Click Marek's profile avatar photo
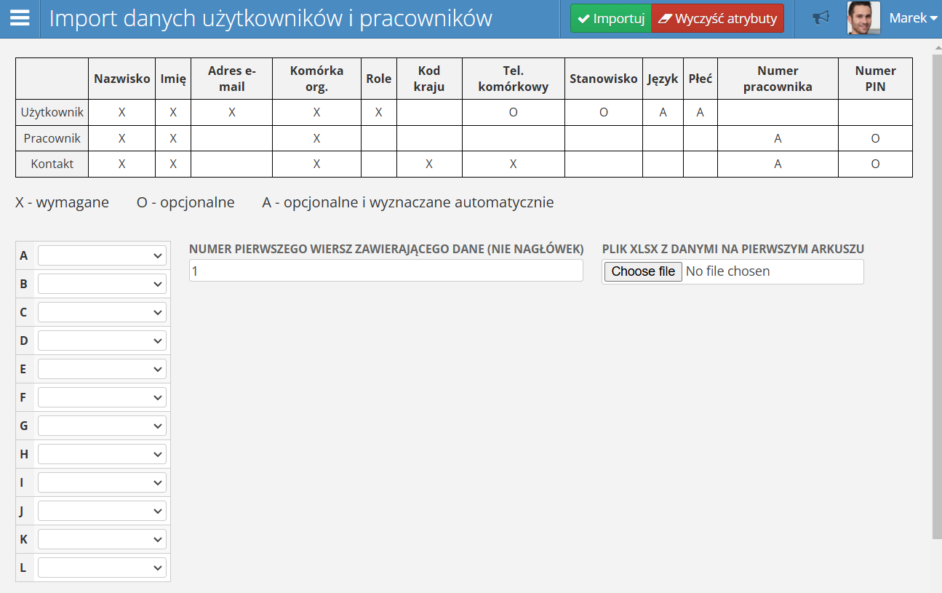 click(863, 18)
